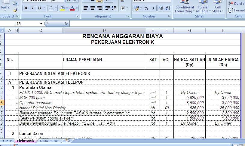
Task: Click Decrease Decimal icon
Action: pyautogui.click(x=168, y=8)
